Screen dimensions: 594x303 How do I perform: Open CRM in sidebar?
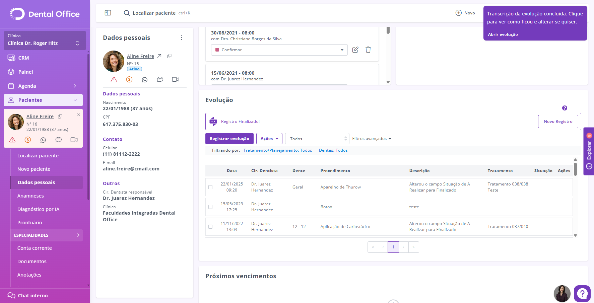[x=23, y=58]
